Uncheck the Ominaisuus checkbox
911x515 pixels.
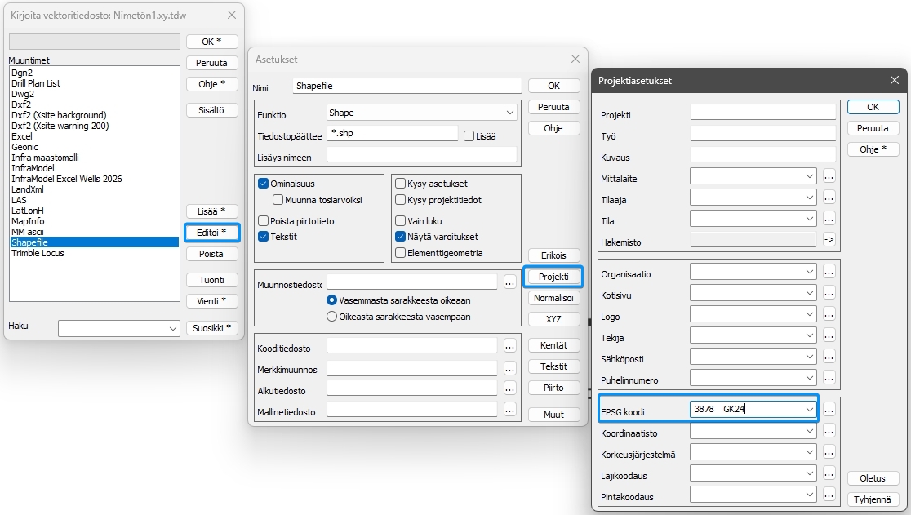pos(263,184)
